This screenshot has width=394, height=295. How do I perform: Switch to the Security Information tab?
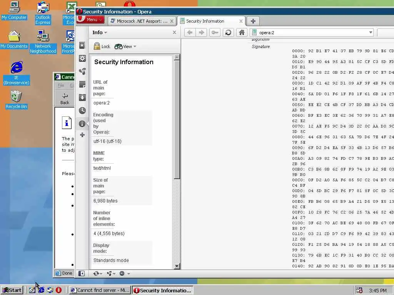point(205,21)
